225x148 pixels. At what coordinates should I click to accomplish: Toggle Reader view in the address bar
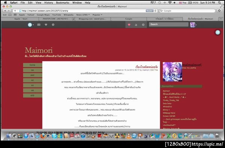(x=150, y=11)
